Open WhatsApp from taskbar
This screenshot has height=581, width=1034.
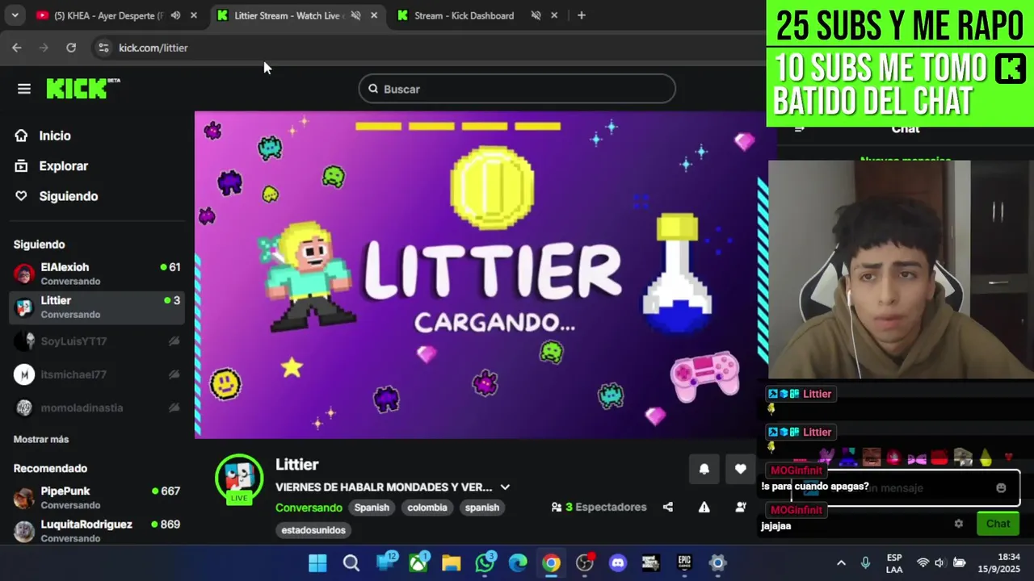point(485,563)
